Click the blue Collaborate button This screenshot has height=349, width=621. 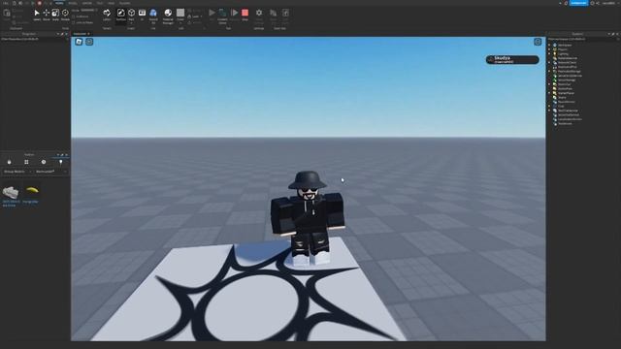point(578,3)
